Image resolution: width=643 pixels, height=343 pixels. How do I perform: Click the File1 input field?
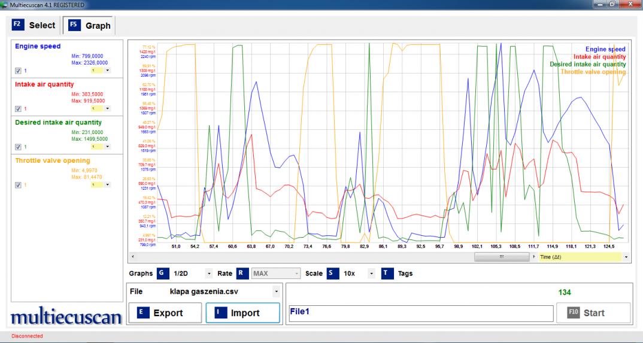click(x=421, y=314)
